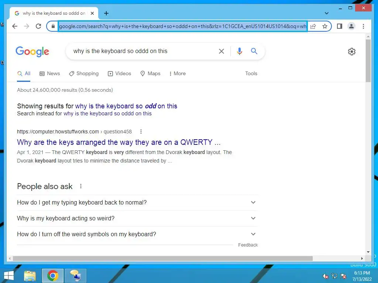Expand 'How do I turn off the weird symbols'
378x283 pixels.
137,234
